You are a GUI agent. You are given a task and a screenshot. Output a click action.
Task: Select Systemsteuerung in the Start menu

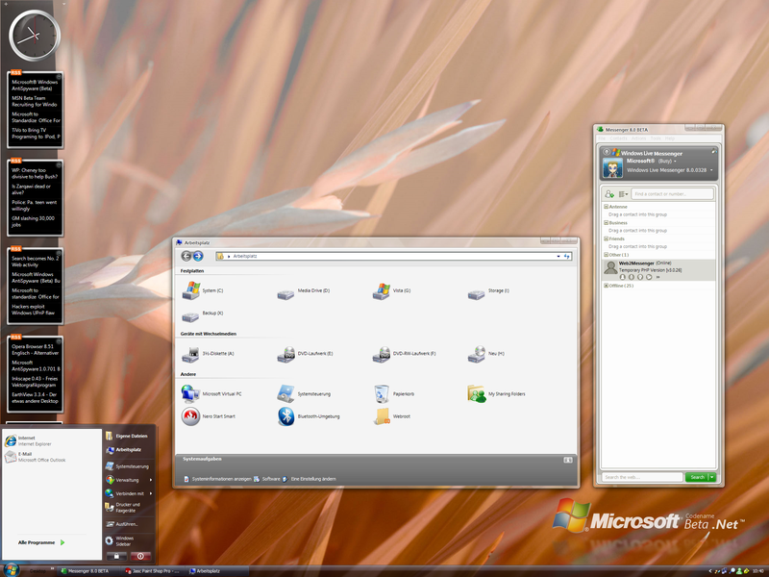coord(132,465)
